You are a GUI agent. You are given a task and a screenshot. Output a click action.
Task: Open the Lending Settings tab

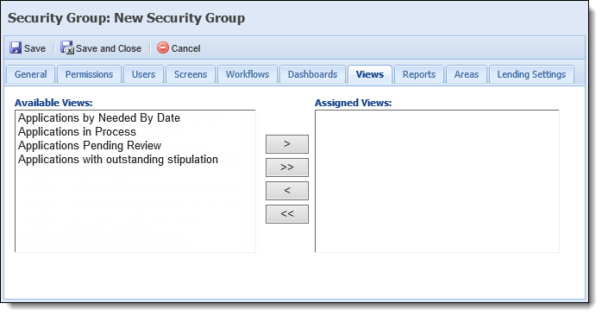click(x=531, y=74)
